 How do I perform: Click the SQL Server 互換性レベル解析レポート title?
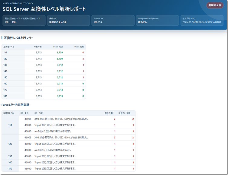pyautogui.click(x=44, y=9)
